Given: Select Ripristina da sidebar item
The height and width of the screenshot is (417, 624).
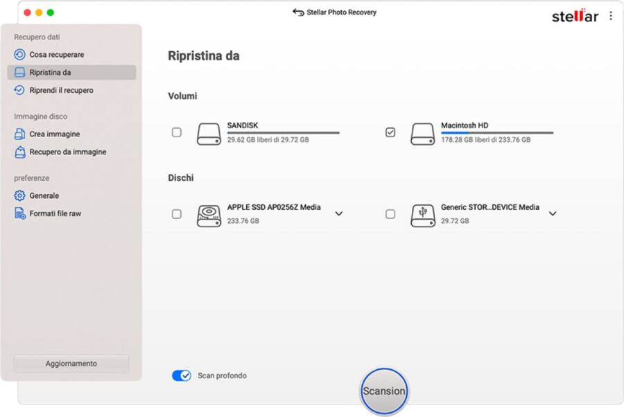Looking at the screenshot, I should click(71, 72).
